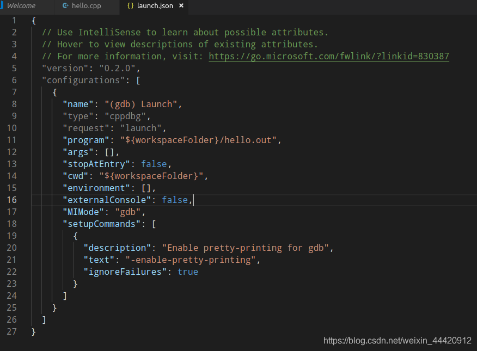This screenshot has width=477, height=351.
Task: Click the "-enable-pretty-printing" text value
Action: coord(190,260)
